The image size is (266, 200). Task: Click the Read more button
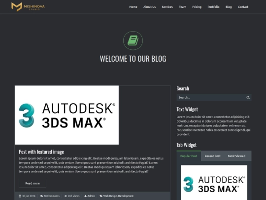click(33, 183)
